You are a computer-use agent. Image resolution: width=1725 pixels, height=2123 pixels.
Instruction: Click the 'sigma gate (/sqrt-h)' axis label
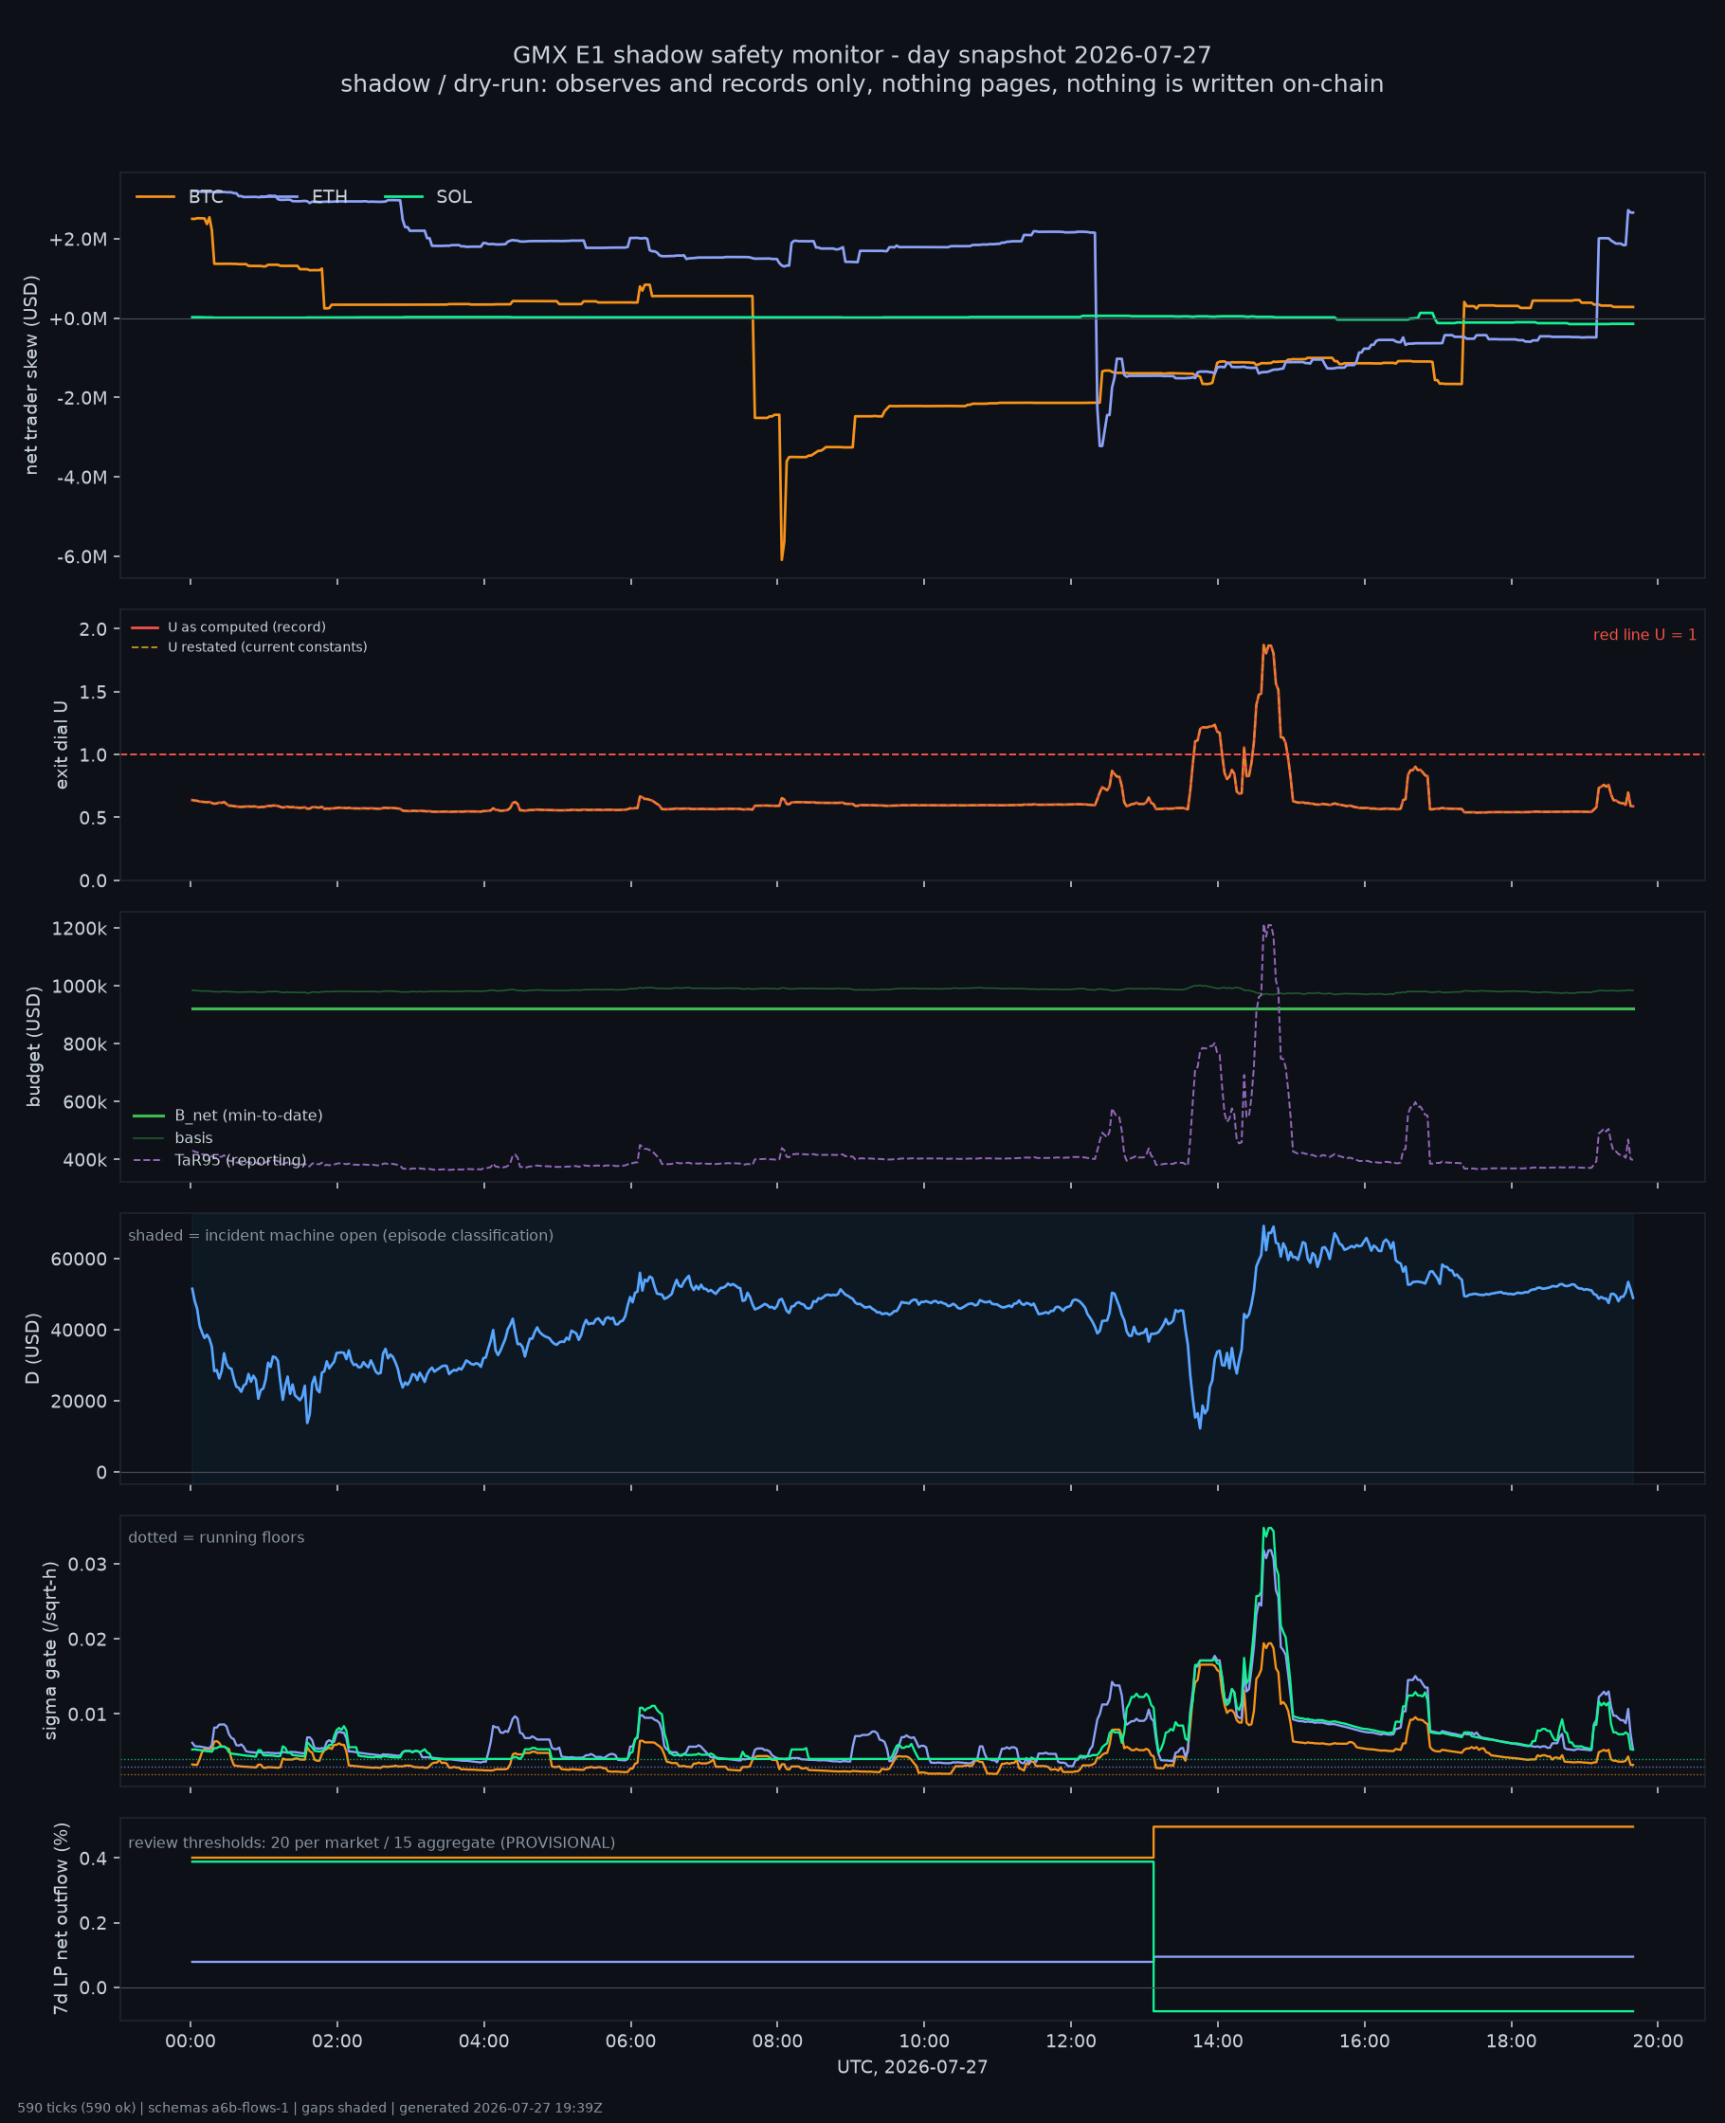pyautogui.click(x=49, y=1651)
